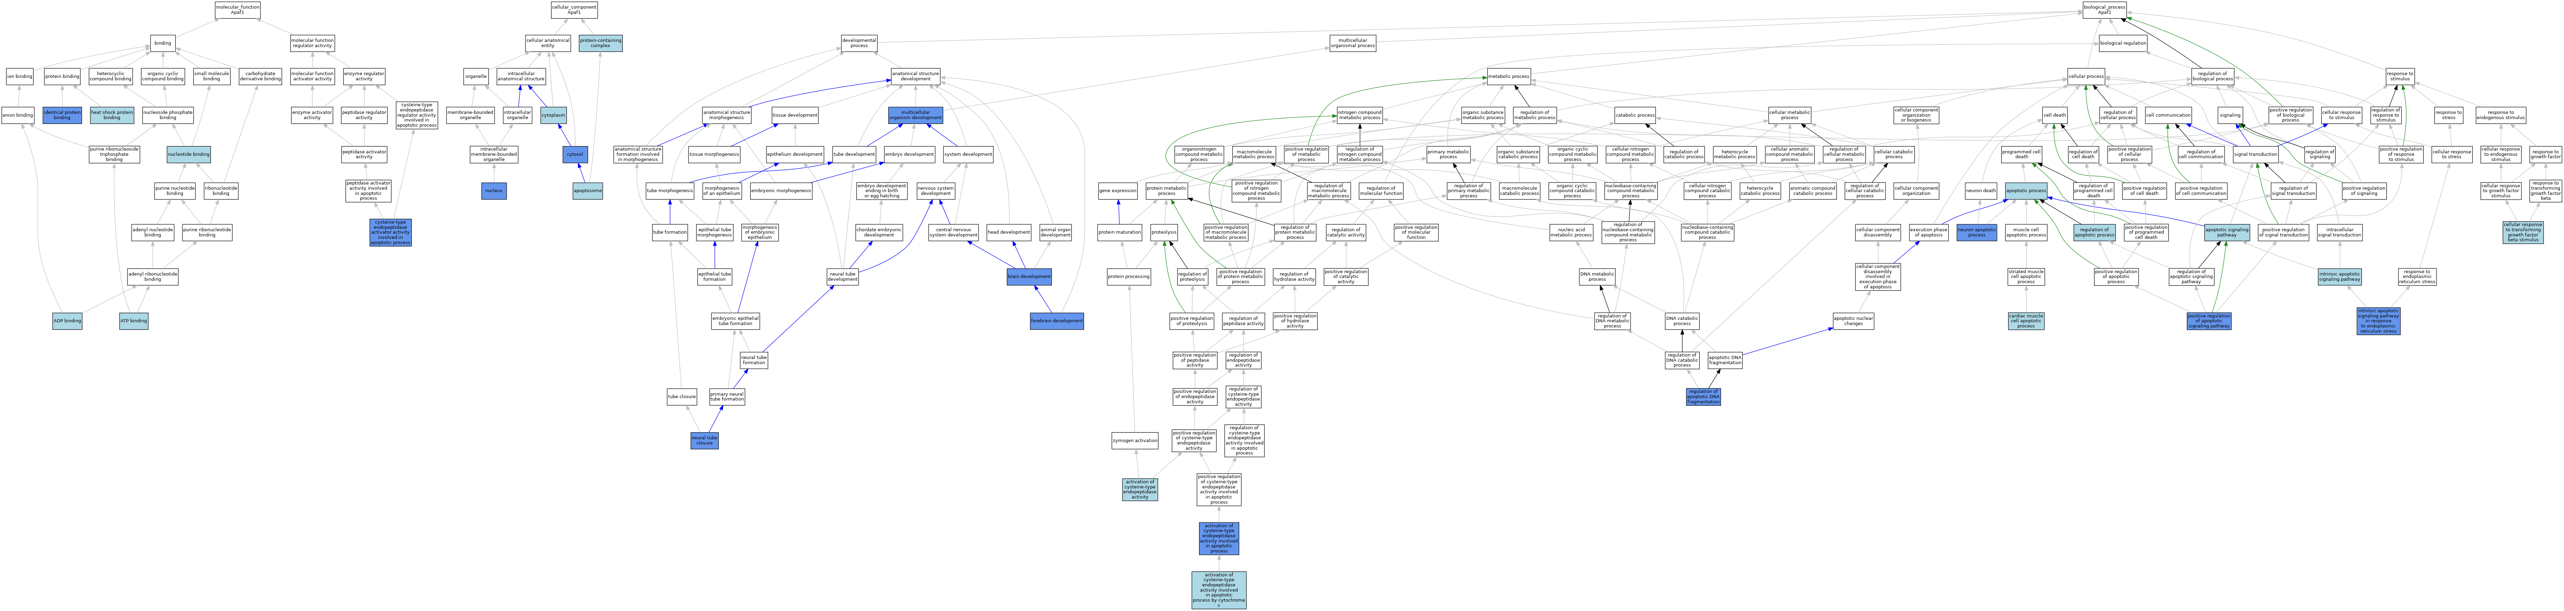Image resolution: width=2564 pixels, height=611 pixels.
Task: Click the 'anion binding' node
Action: (x=18, y=115)
